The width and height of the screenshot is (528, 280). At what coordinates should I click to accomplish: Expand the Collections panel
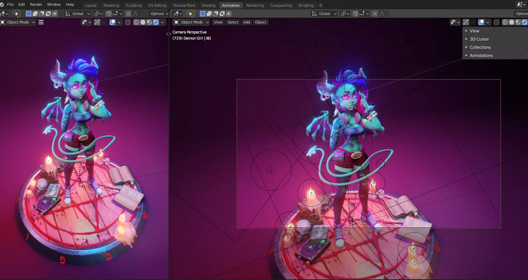[x=480, y=47]
